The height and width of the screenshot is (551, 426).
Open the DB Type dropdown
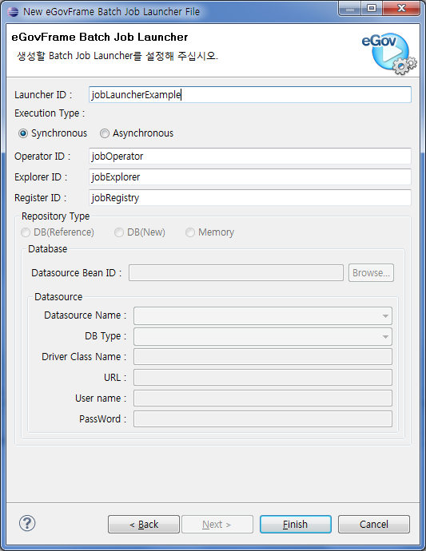(x=263, y=337)
